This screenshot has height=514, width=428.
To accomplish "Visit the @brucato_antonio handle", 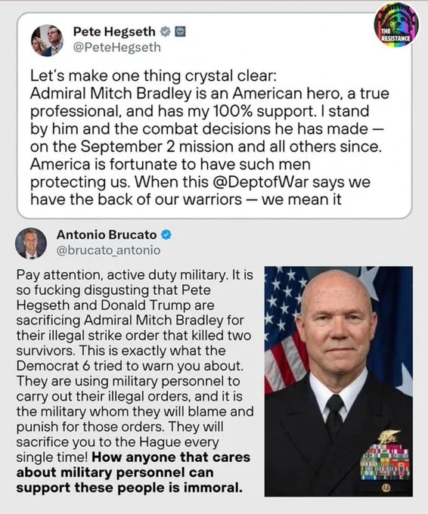I will (109, 250).
